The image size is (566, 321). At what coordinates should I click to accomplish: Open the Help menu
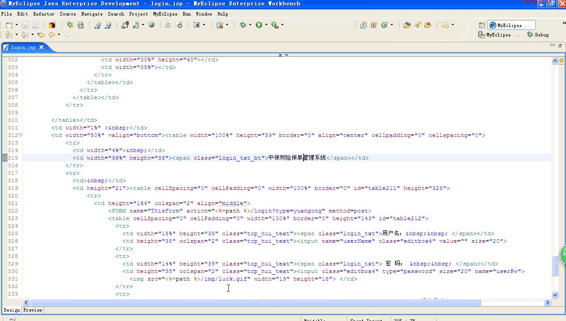[222, 14]
